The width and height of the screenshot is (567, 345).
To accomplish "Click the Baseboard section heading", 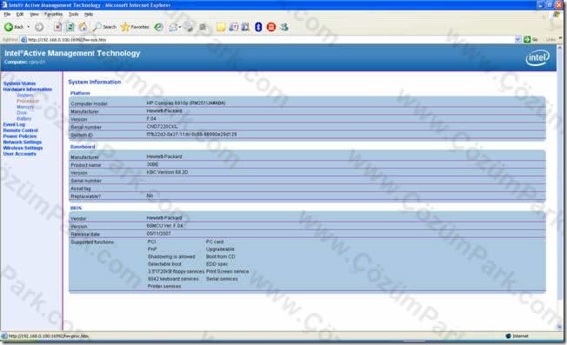I will [83, 147].
